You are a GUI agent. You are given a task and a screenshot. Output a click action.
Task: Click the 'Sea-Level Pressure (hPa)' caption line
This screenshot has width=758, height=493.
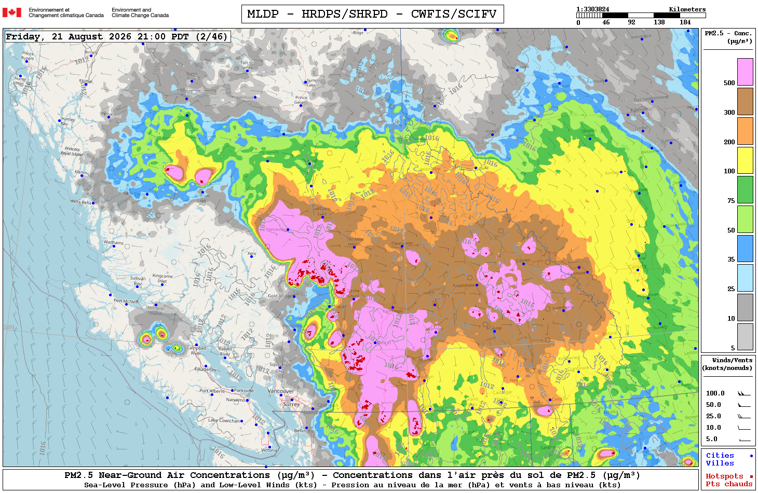pyautogui.click(x=352, y=485)
